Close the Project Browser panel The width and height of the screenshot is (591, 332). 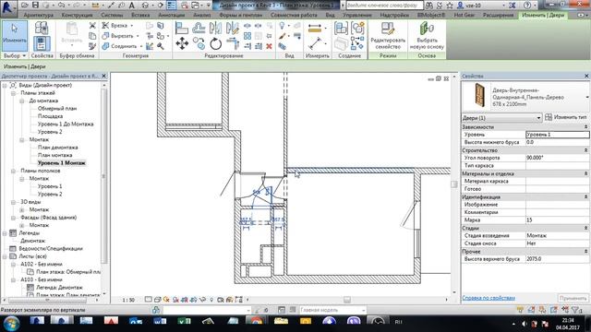point(104,76)
